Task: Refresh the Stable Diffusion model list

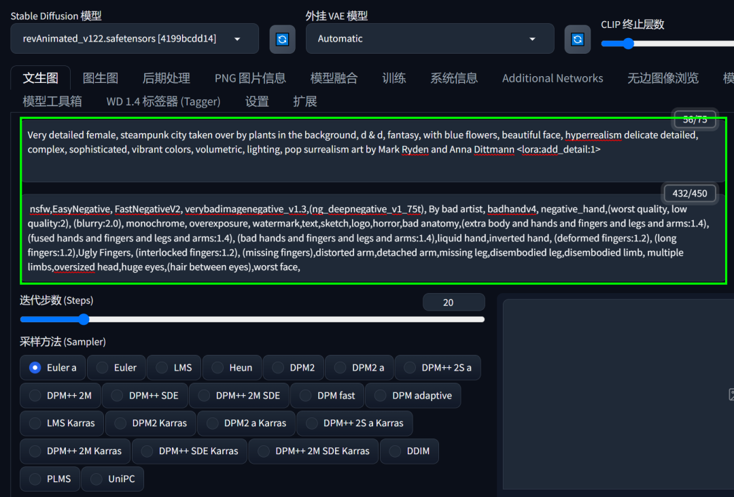Action: tap(282, 39)
